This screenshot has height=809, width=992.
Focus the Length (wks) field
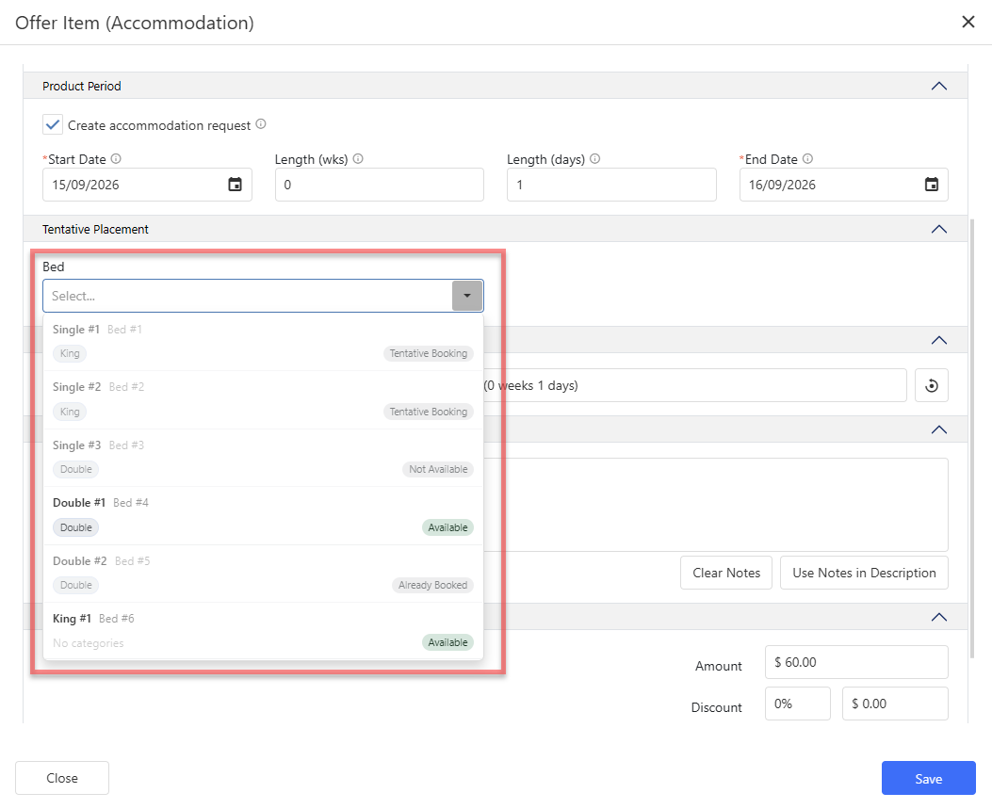click(380, 185)
